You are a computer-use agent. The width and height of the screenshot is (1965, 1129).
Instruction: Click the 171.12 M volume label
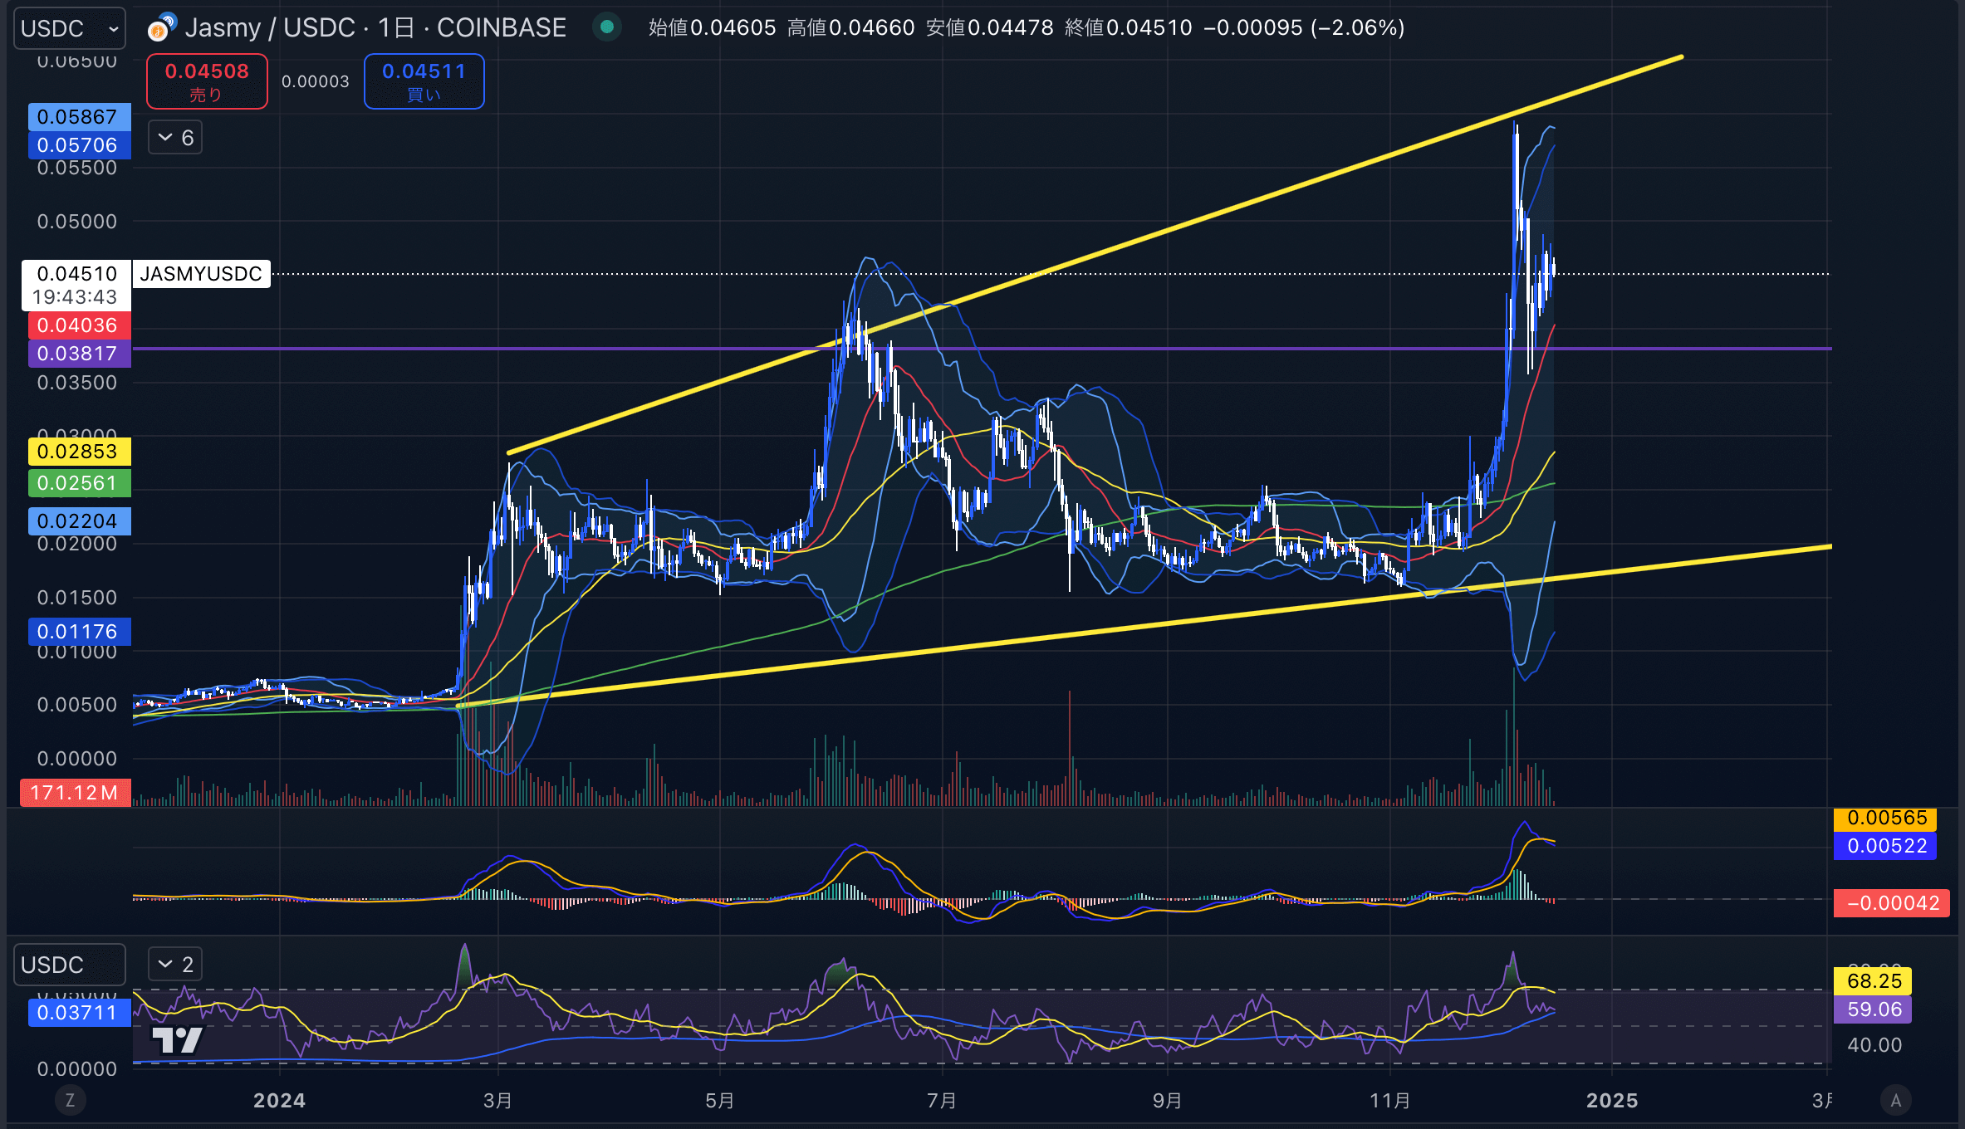pos(75,793)
